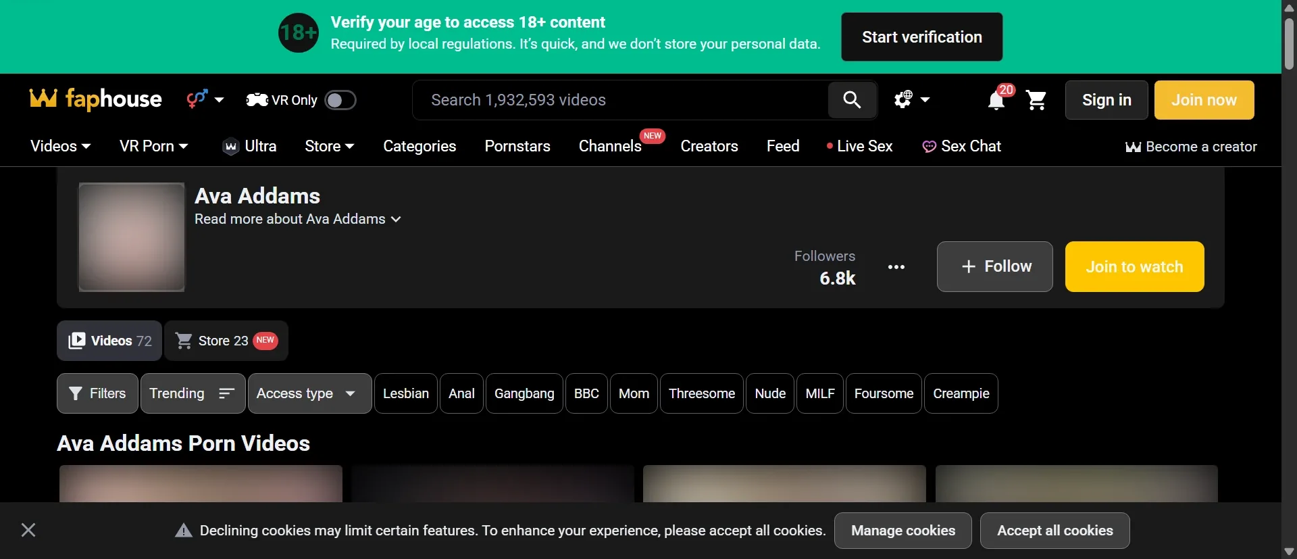Open the settings and language gear menu
Image resolution: width=1297 pixels, height=559 pixels.
pos(912,100)
